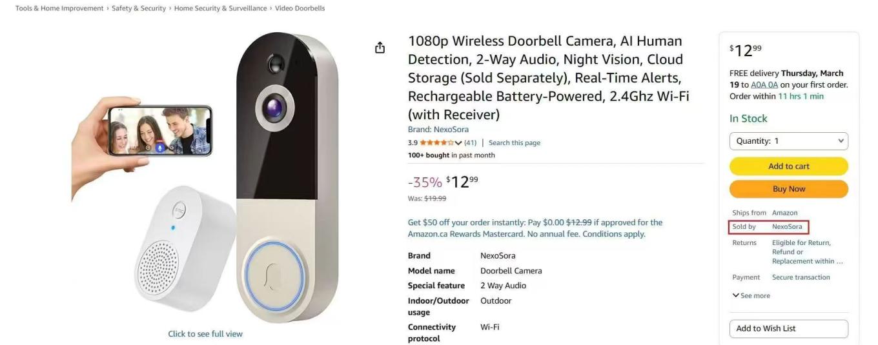Click to see full view link
This screenshot has height=345, width=878.
pyautogui.click(x=205, y=334)
